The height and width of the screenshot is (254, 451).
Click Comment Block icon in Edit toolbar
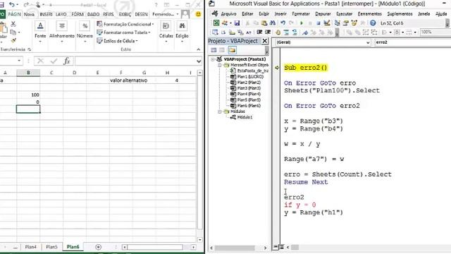[286, 32]
